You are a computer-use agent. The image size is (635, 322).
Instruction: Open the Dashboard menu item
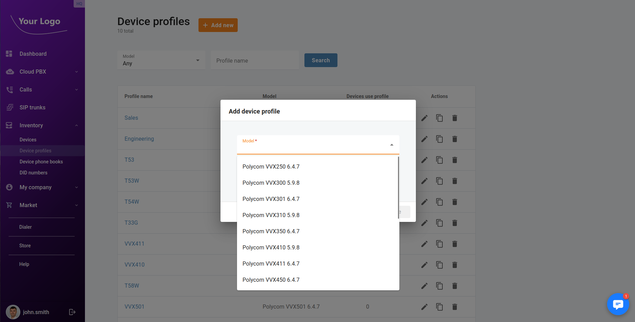coord(33,54)
